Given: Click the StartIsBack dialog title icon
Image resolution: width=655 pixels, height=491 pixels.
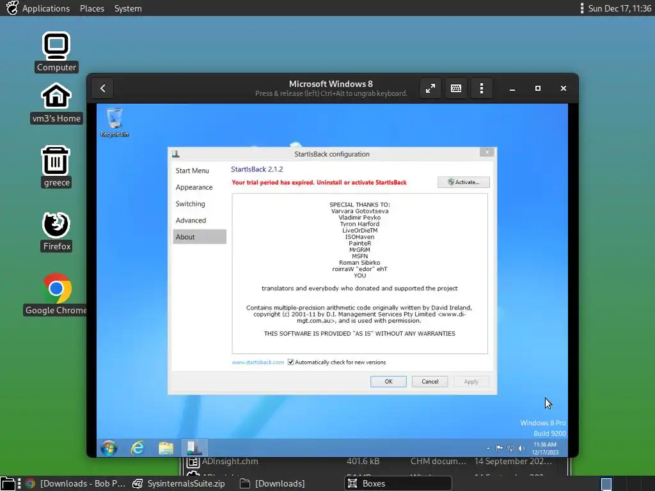Looking at the screenshot, I should [x=176, y=154].
